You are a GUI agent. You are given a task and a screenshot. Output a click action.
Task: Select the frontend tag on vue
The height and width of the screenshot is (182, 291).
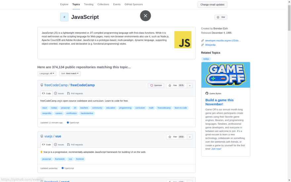(x=80, y=159)
